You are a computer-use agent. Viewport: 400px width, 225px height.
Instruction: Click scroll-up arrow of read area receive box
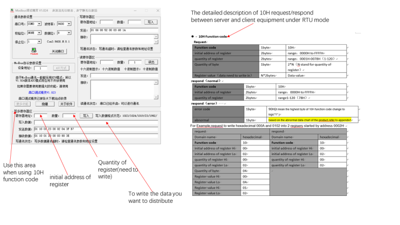[156, 82]
